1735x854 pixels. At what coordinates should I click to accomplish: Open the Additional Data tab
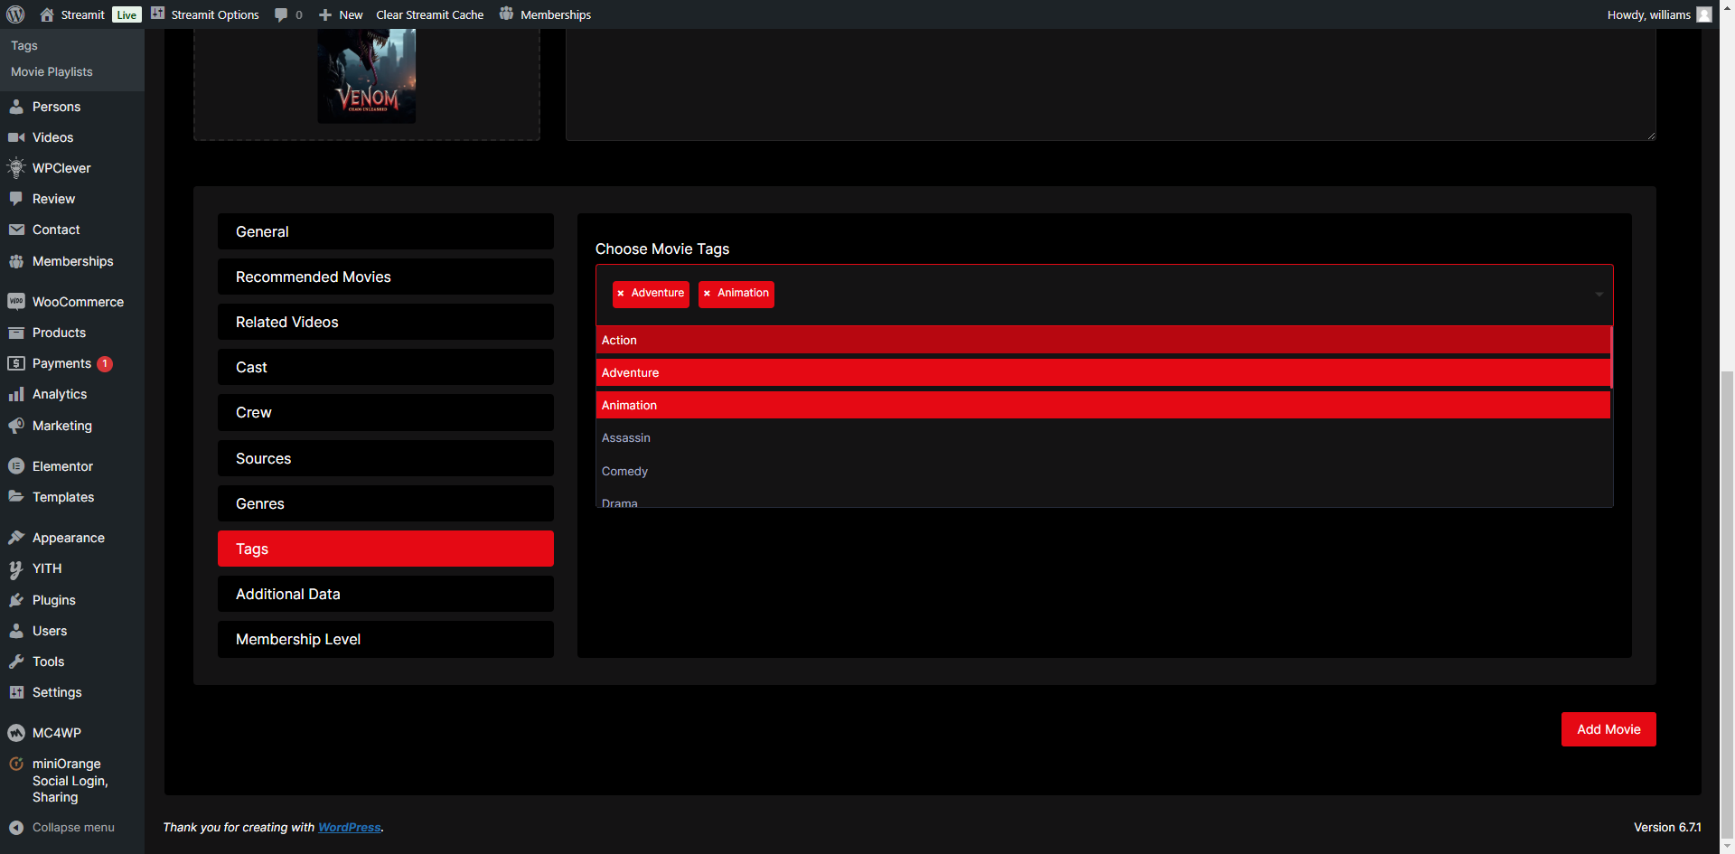click(386, 594)
